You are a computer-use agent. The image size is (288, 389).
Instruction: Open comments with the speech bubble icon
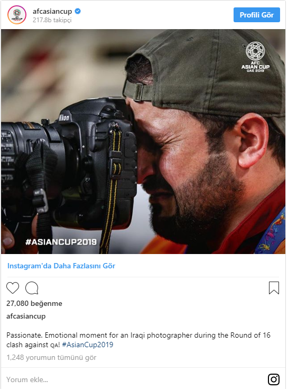click(x=32, y=288)
